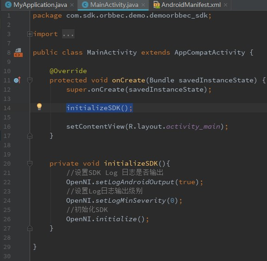Click the AndroidManifest.xml file icon
Image resolution: width=267 pixels, height=261 pixels.
tap(156, 5)
